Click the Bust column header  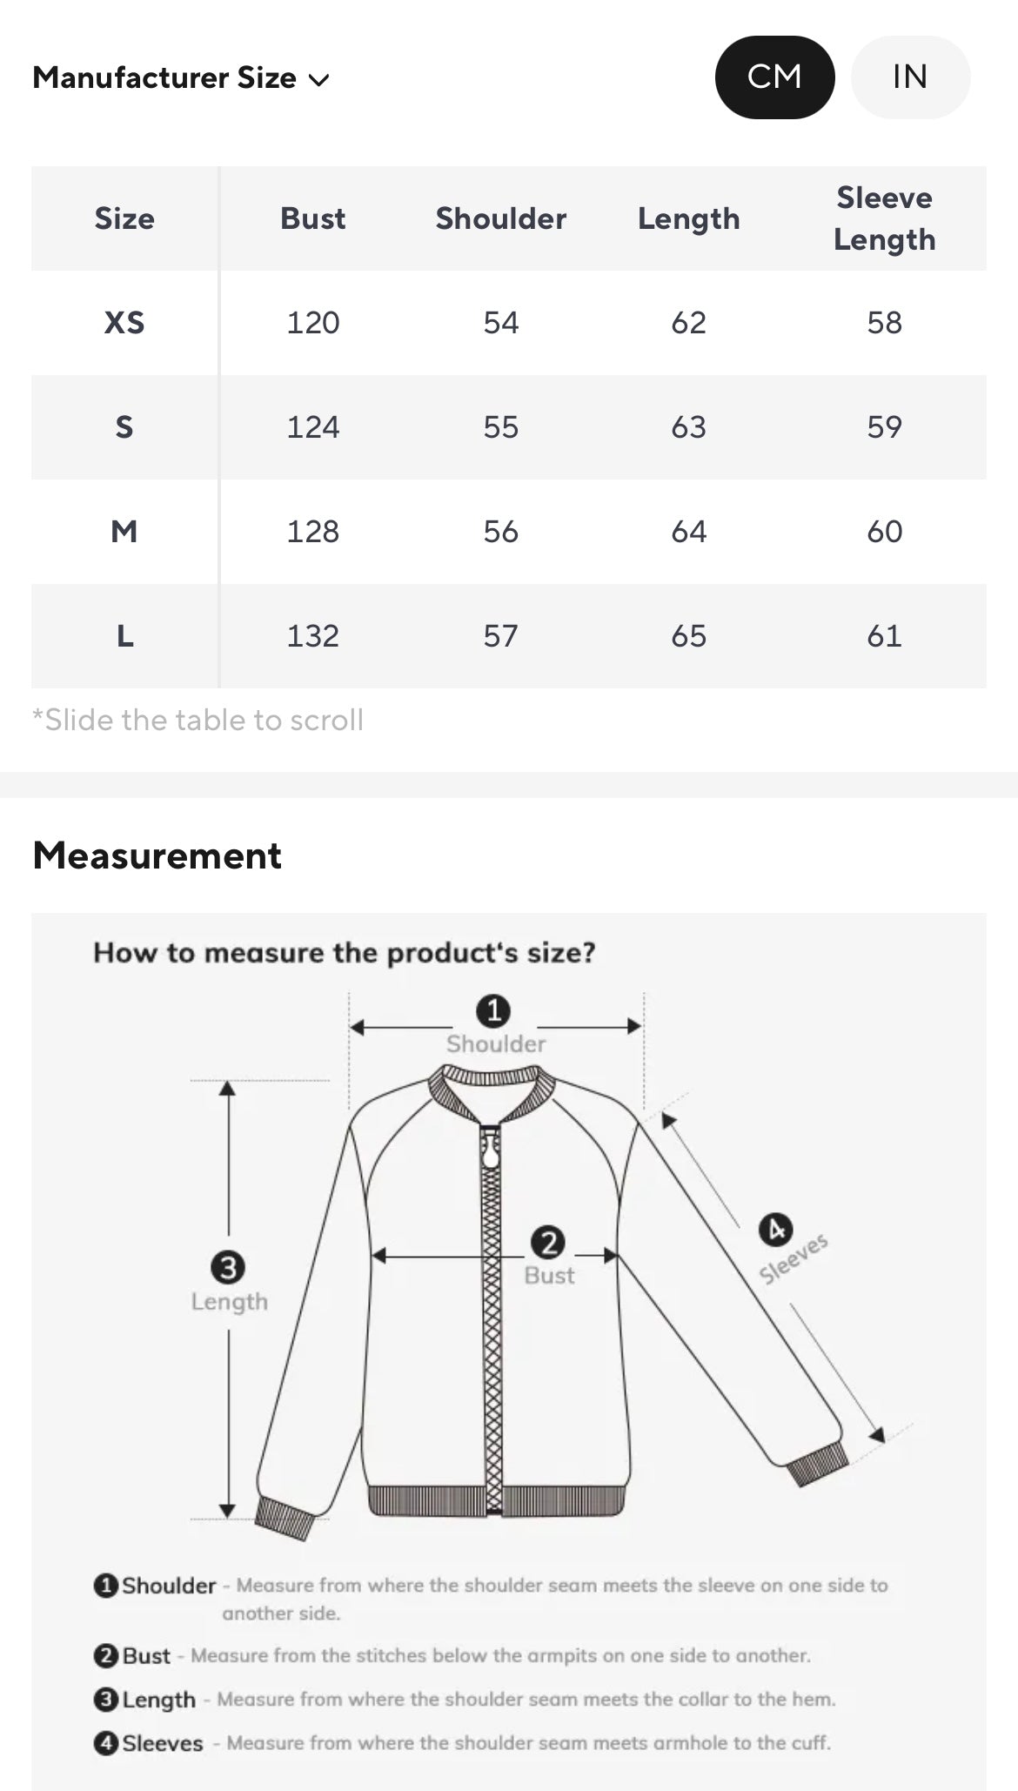(312, 218)
